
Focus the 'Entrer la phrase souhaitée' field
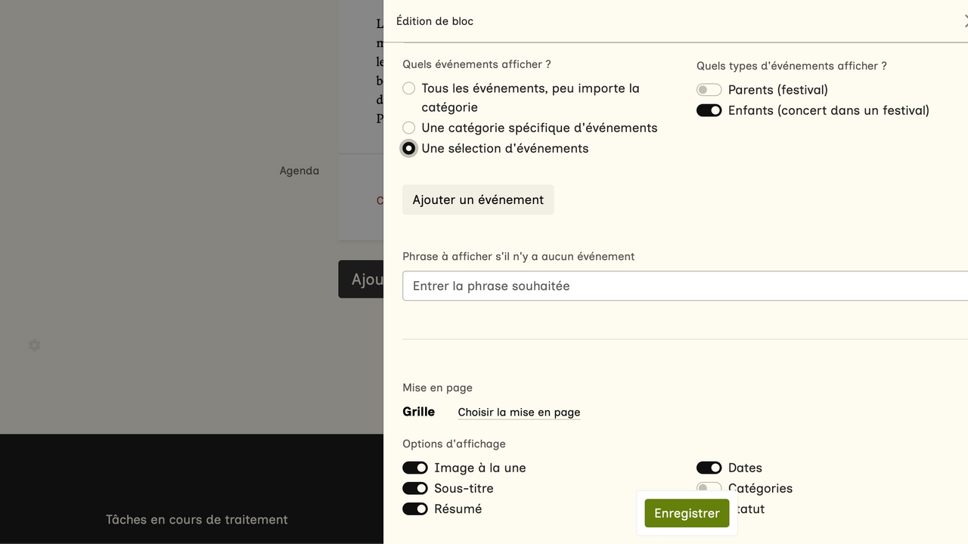[x=681, y=286]
